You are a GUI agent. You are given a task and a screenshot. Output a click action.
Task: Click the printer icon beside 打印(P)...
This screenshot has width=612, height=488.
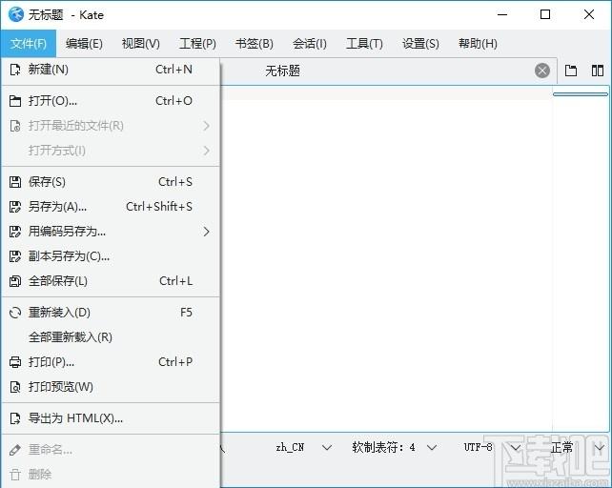click(x=15, y=362)
